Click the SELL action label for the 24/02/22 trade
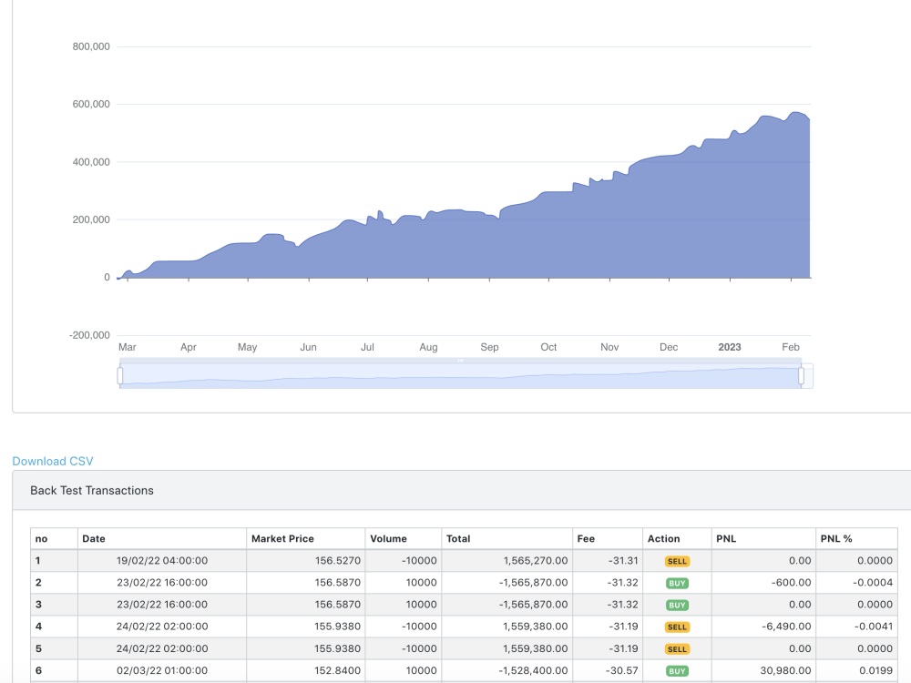This screenshot has width=911, height=683. point(676,627)
